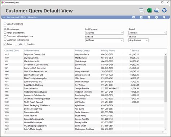171x137 pixels.
Task: Click the email envelope icon
Action: 133,17
